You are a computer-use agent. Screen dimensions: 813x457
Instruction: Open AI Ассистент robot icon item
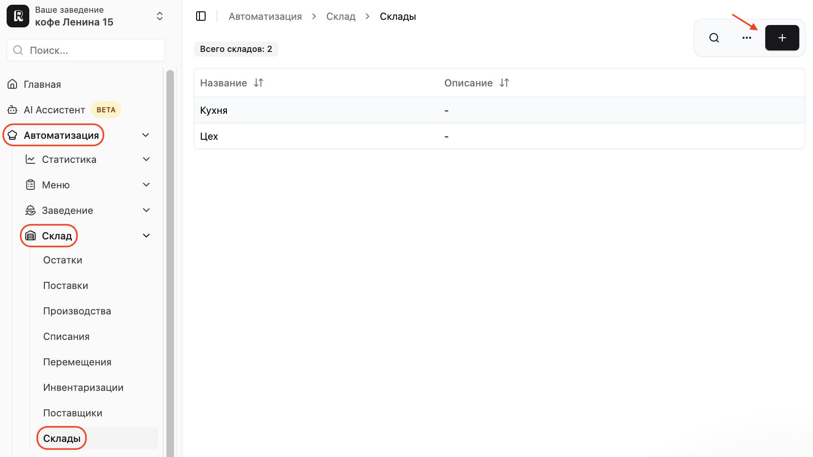[13, 110]
